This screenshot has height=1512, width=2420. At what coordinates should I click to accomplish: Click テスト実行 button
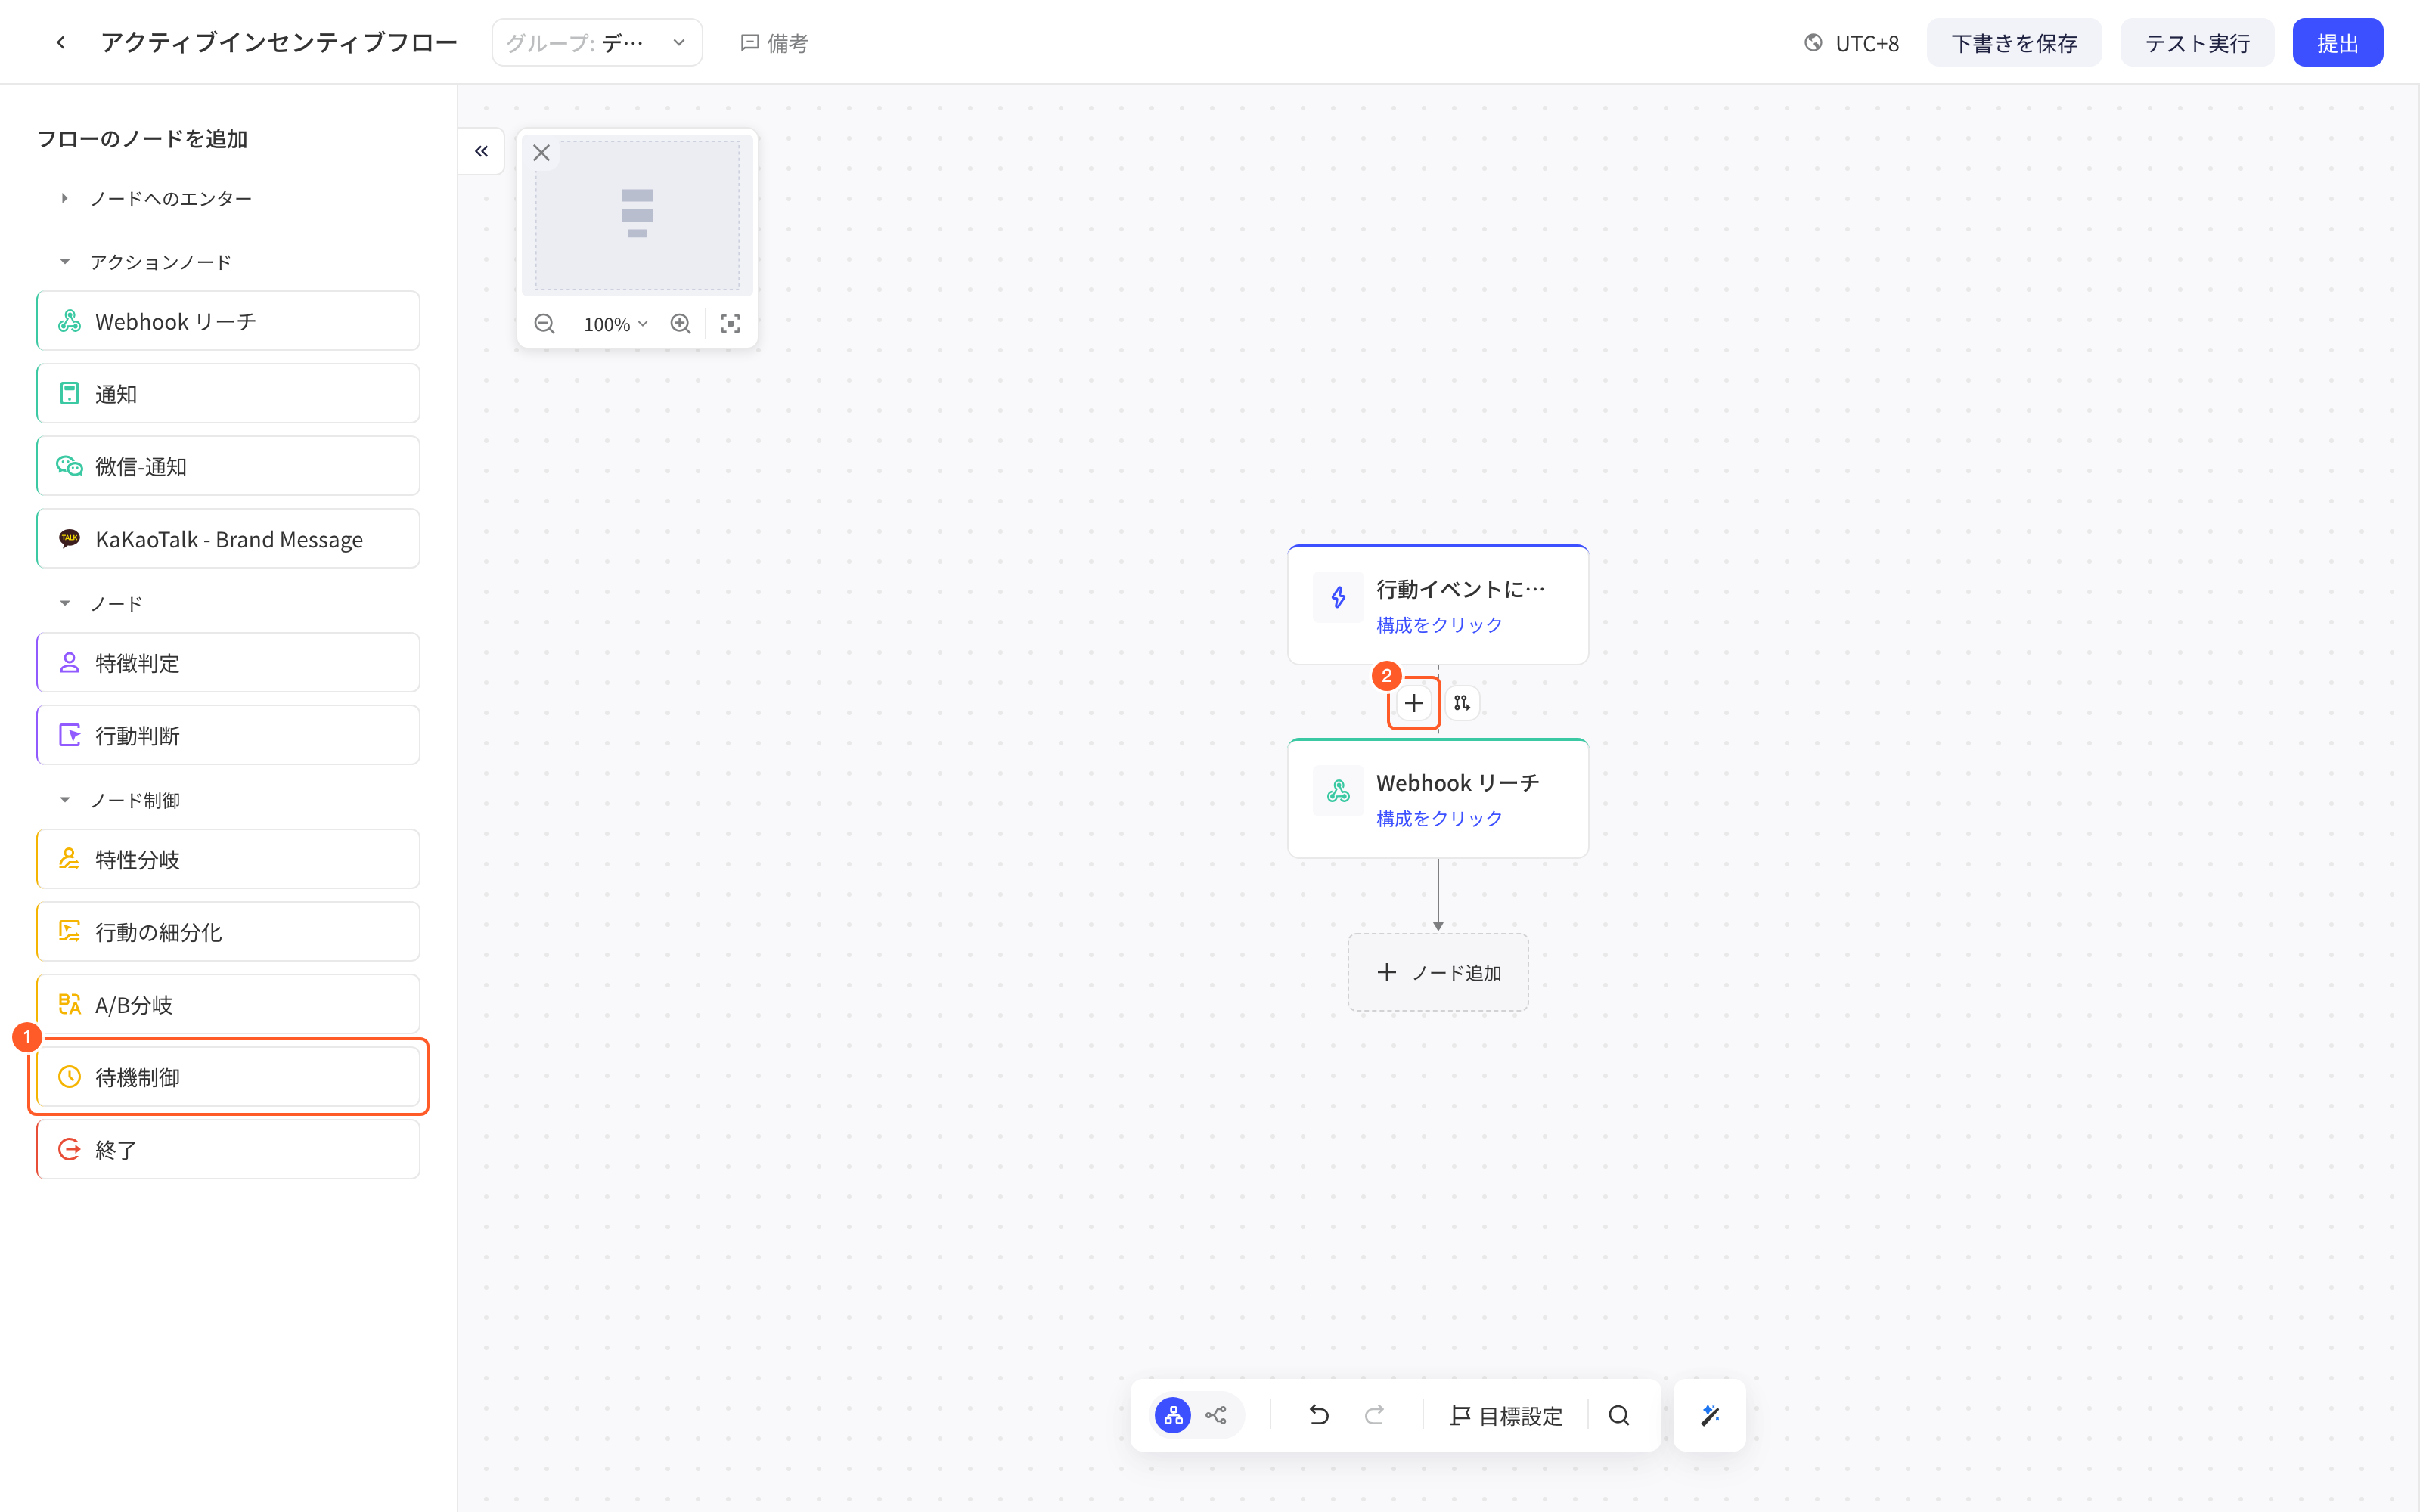pos(2197,43)
